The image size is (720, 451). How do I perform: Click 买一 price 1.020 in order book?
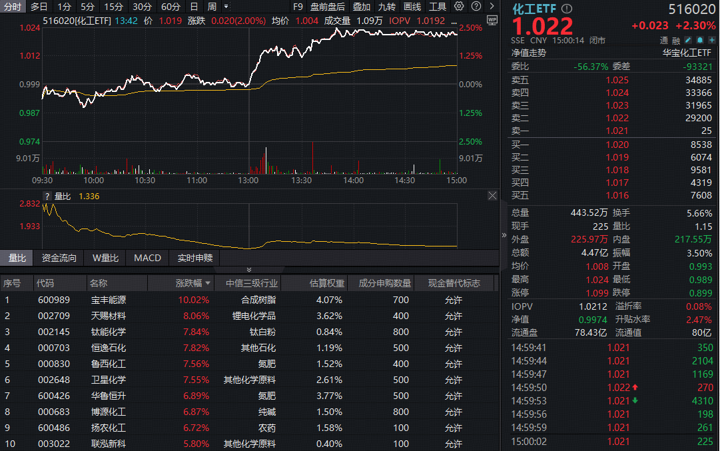(x=617, y=145)
